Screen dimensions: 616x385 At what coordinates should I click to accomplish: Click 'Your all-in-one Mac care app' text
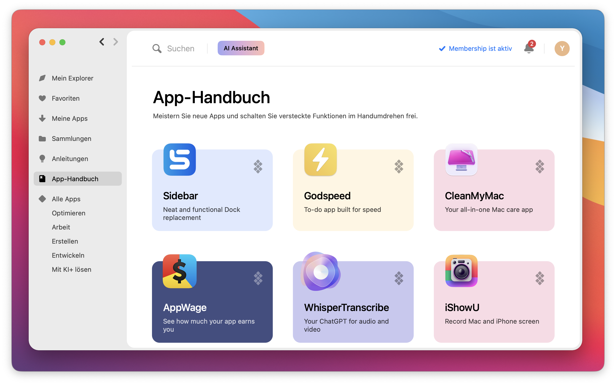point(489,210)
